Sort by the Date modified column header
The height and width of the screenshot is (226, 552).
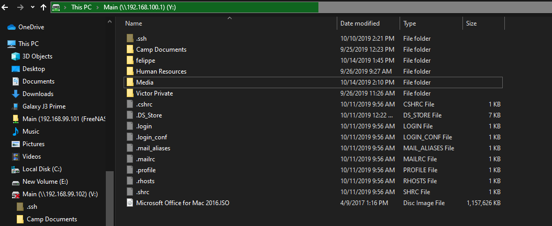coord(360,23)
